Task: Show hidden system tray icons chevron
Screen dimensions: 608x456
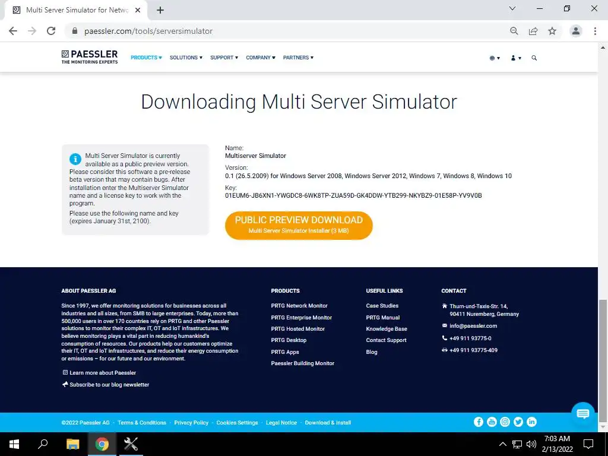Action: [502, 444]
